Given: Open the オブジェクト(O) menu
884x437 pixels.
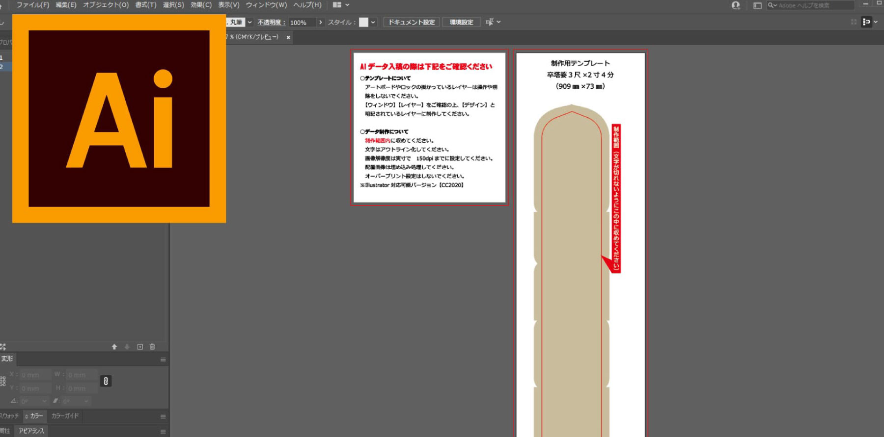Looking at the screenshot, I should click(x=106, y=5).
